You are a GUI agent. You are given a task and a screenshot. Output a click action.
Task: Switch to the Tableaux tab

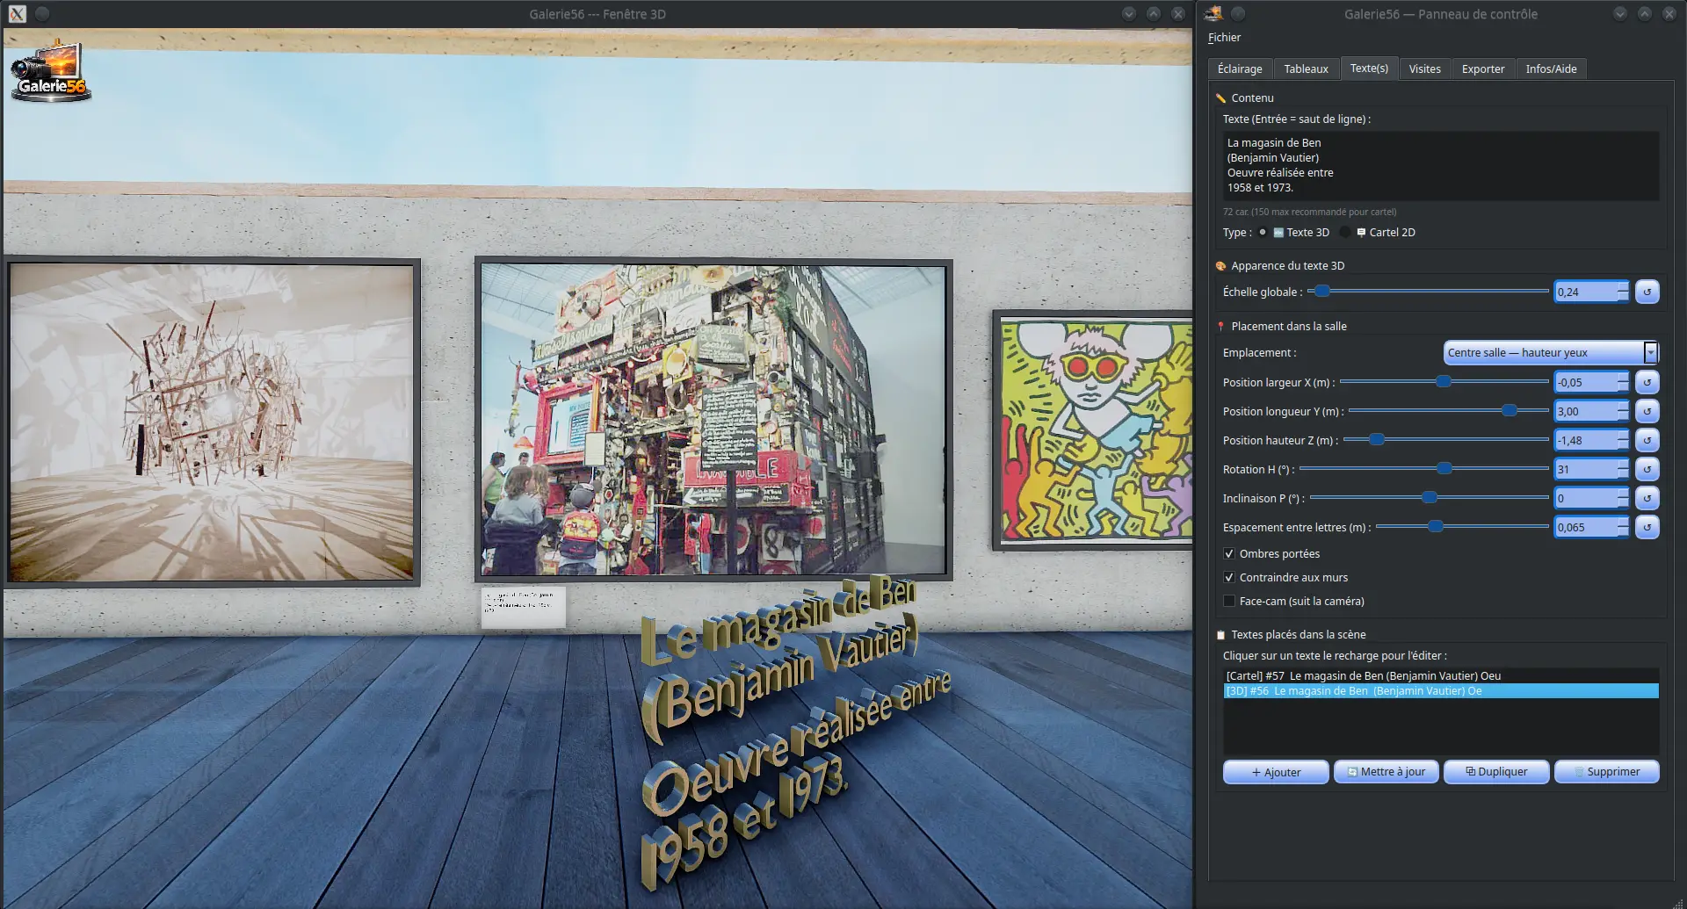1306,69
